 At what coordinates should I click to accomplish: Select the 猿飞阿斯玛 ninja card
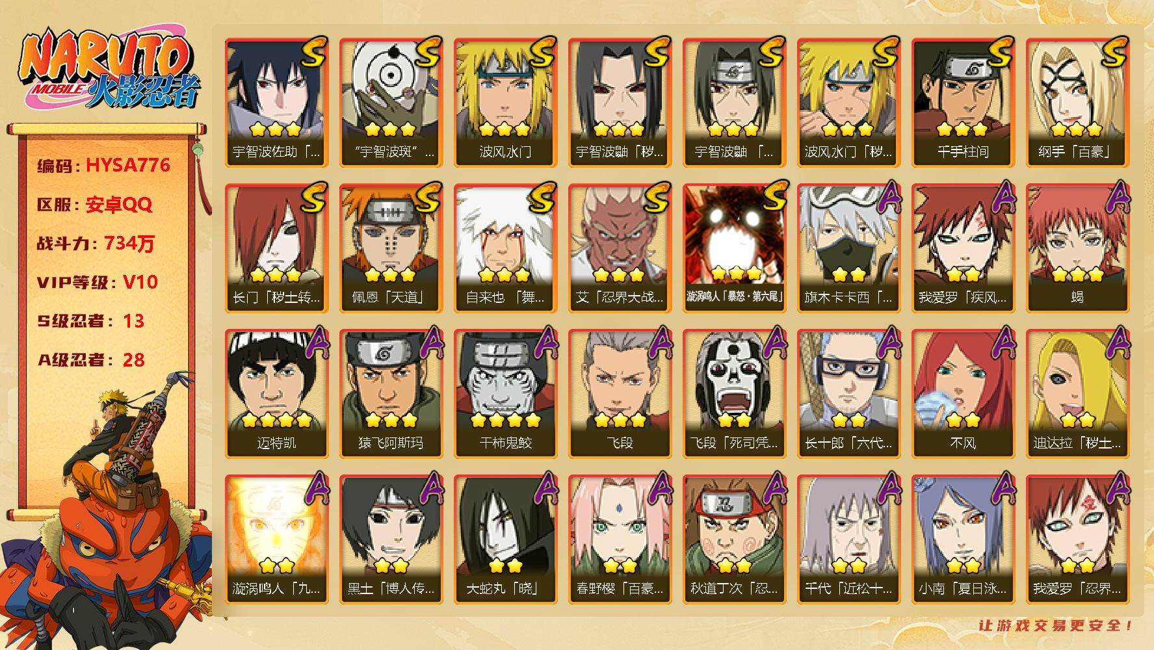pyautogui.click(x=391, y=394)
